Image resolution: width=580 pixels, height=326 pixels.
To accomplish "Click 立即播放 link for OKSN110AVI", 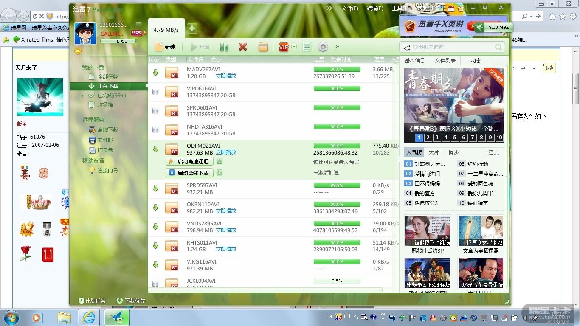I will (226, 211).
